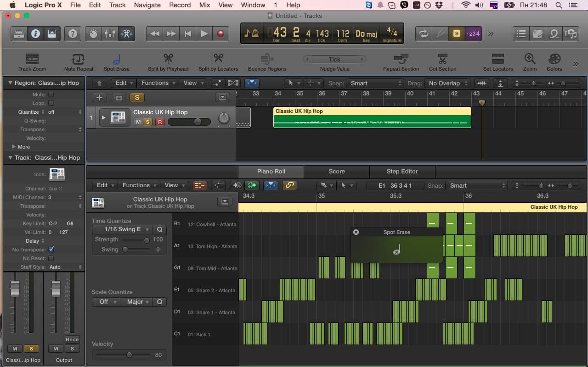Click the Bounce Regions icon

267,59
